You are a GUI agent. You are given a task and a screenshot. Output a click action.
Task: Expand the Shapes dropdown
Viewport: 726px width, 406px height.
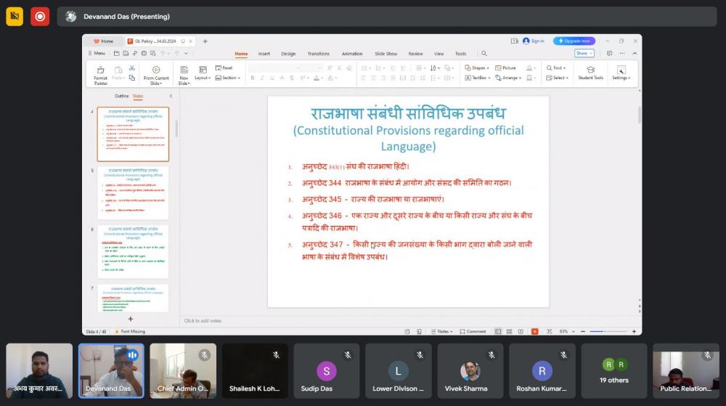[477, 68]
